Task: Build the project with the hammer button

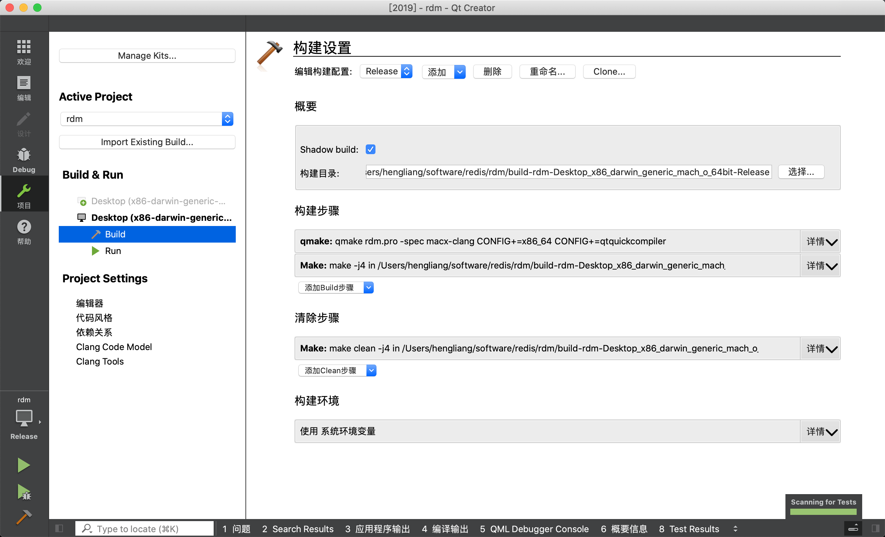Action: click(24, 518)
